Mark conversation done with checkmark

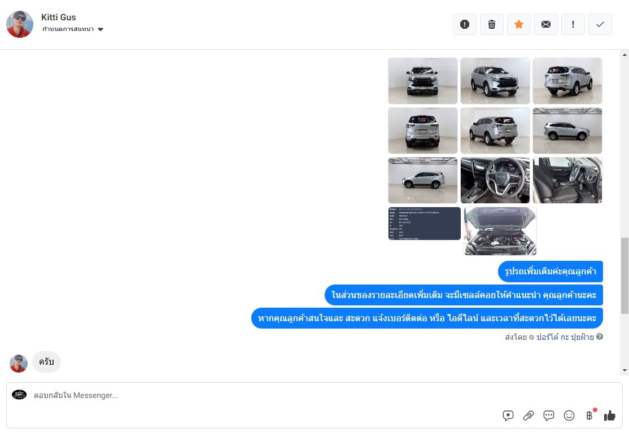pyautogui.click(x=600, y=24)
